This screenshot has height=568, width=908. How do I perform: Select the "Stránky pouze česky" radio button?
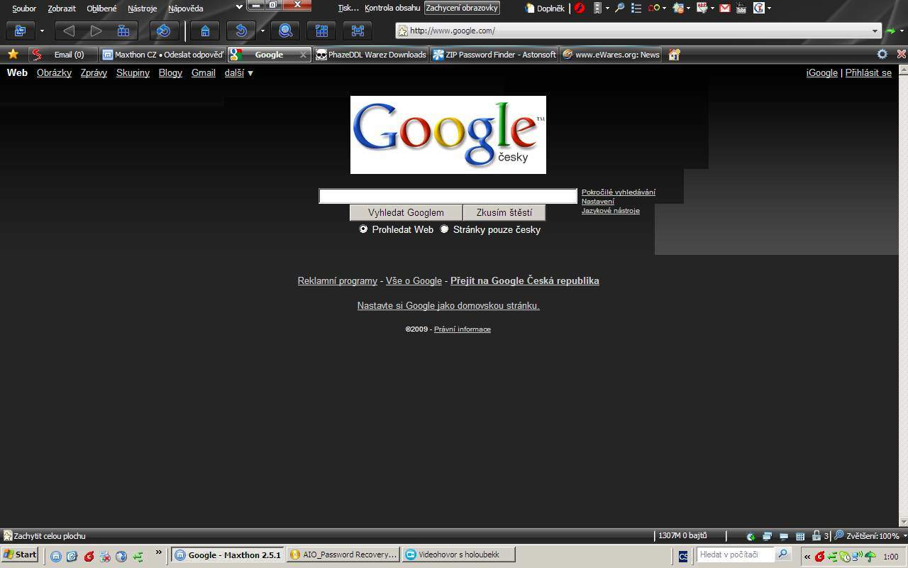tap(445, 229)
